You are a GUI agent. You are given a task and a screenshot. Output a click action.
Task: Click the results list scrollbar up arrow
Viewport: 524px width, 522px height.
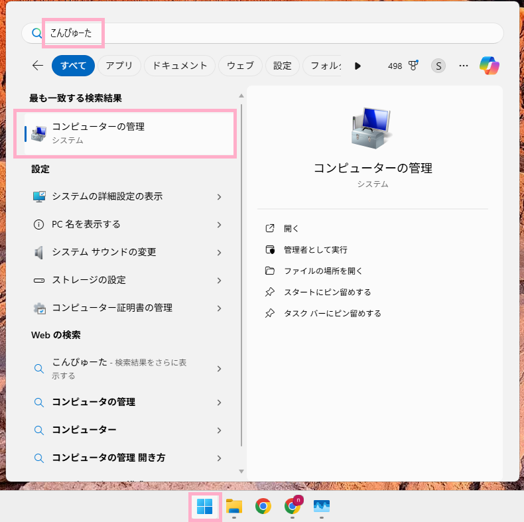click(x=241, y=96)
